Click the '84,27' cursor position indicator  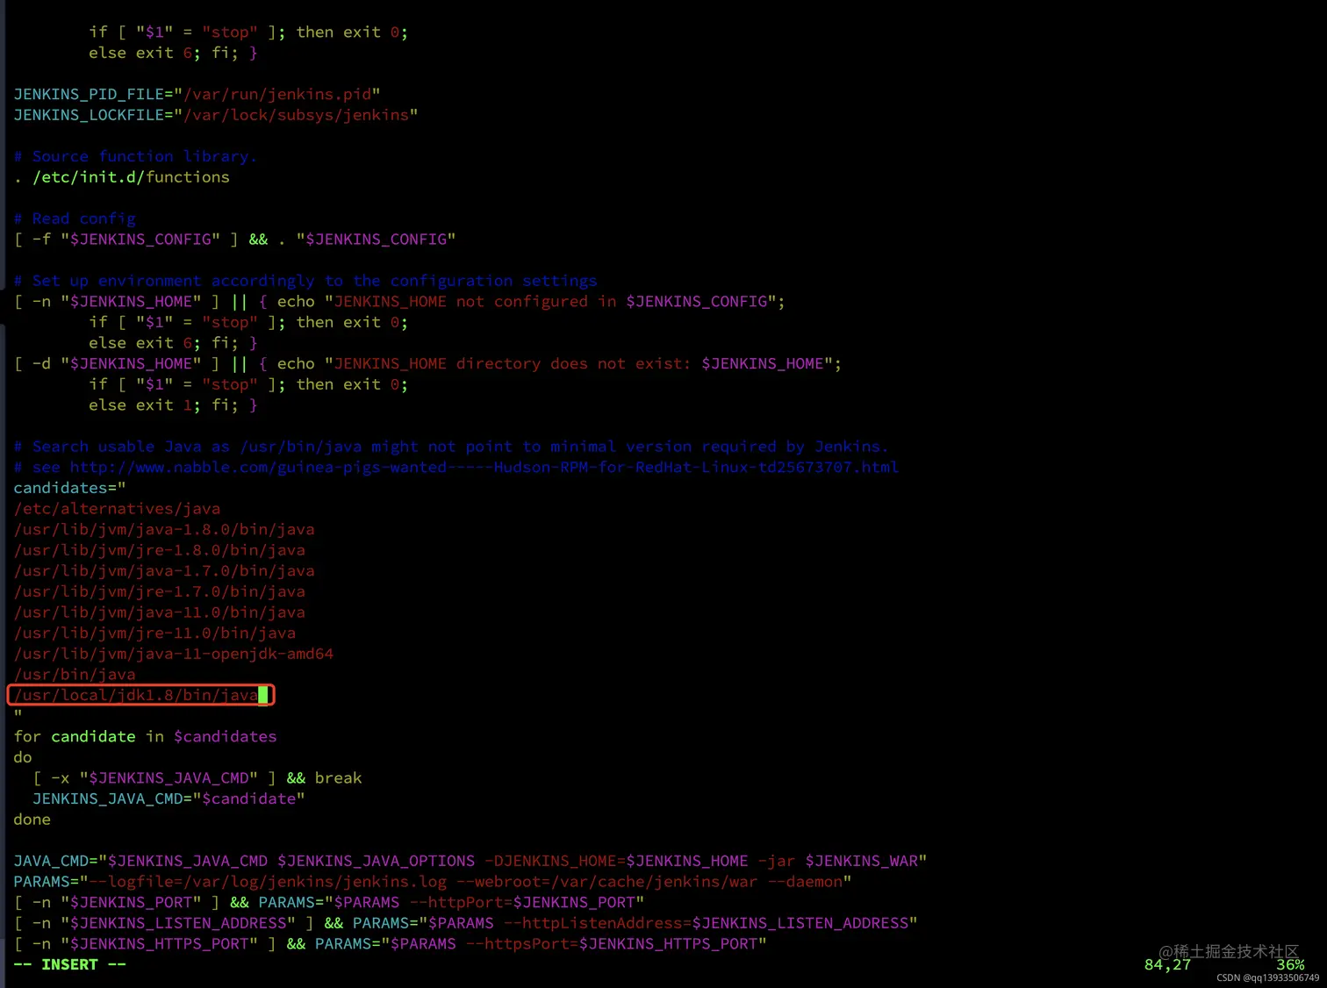point(1167,965)
